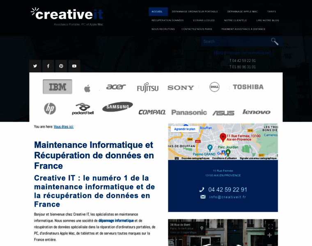The height and width of the screenshot is (246, 312).
Task: Zoom in on the Street View
Action: (x=270, y=235)
